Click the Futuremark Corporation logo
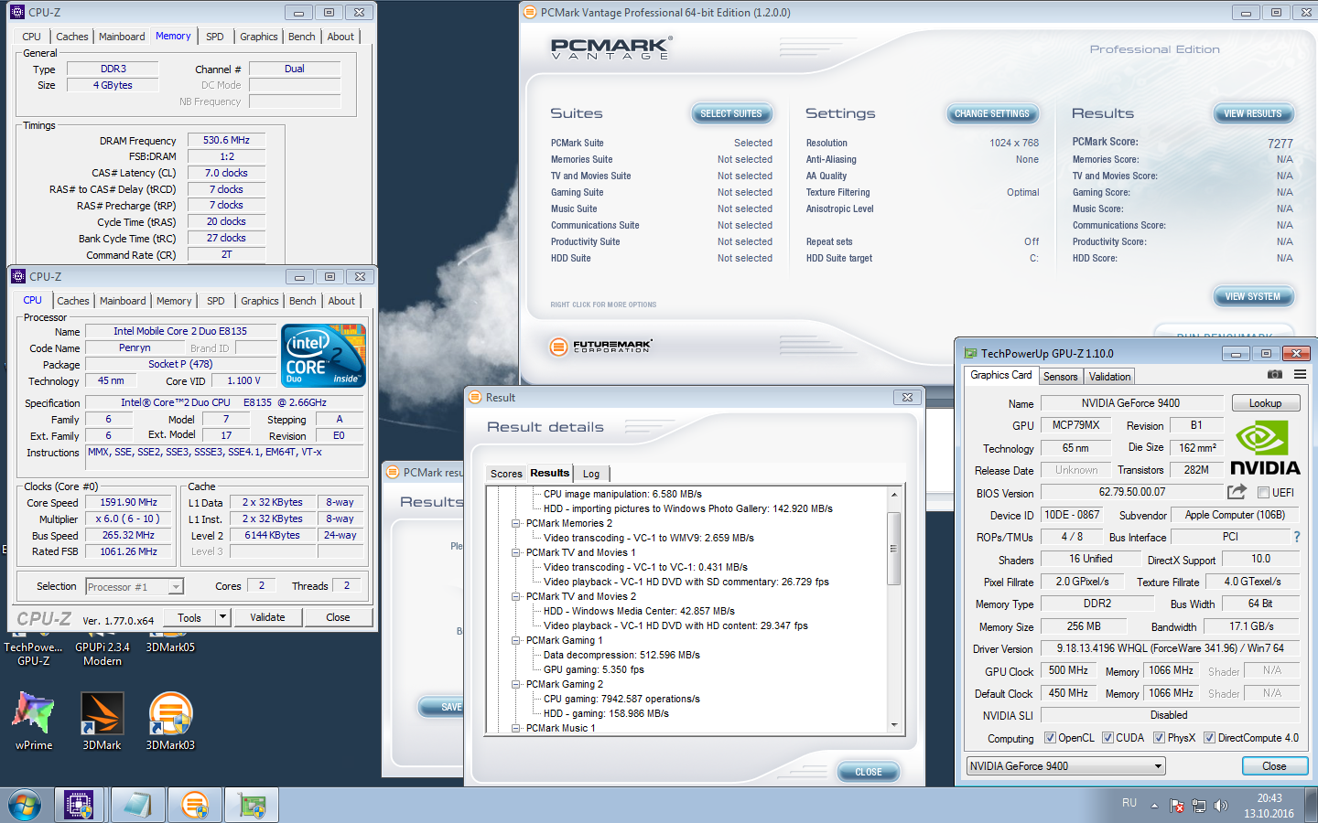This screenshot has width=1318, height=823. 600,347
